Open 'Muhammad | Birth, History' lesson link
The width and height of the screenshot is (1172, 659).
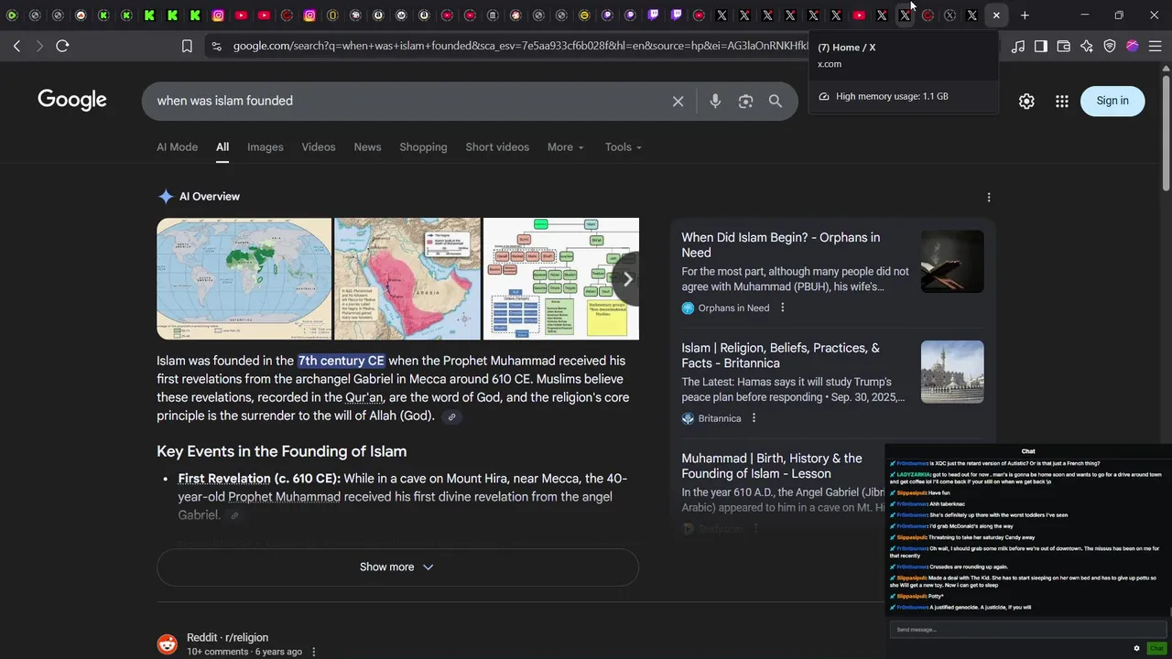click(x=772, y=466)
